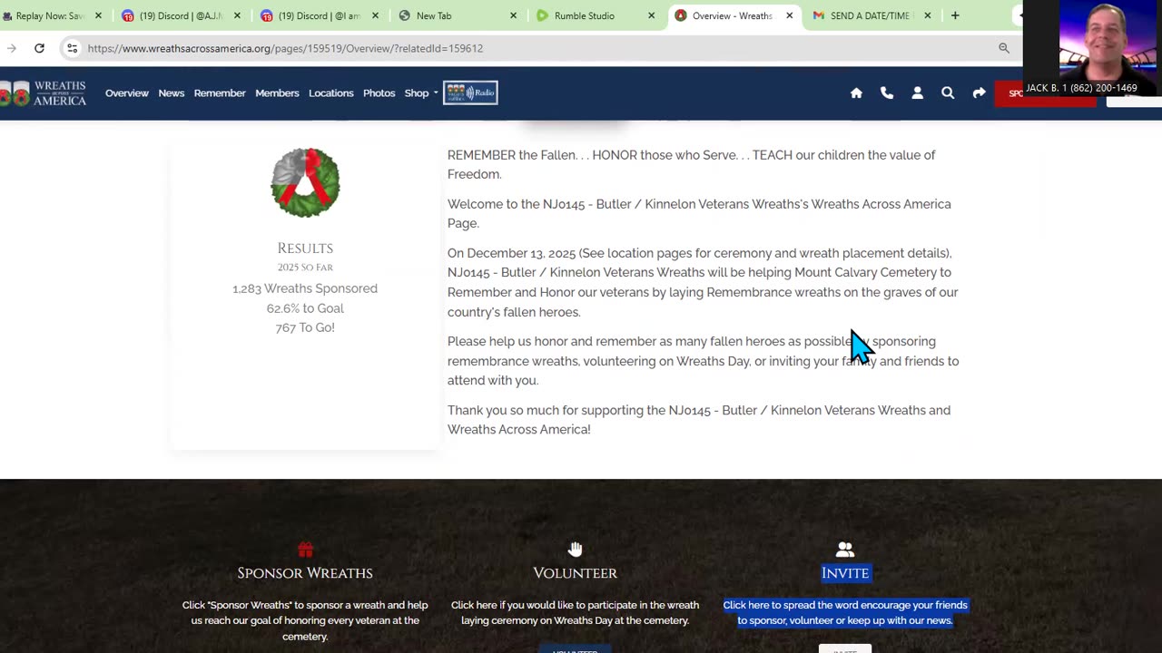Viewport: 1162px width, 653px height.
Task: Open the Remember nav item
Action: pos(220,93)
